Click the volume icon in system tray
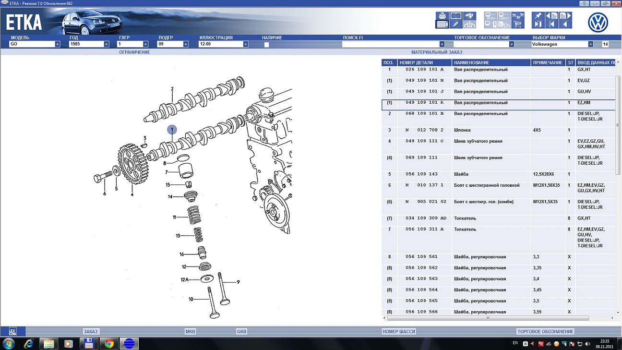 click(588, 344)
